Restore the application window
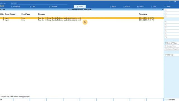 [x=175, y=2]
